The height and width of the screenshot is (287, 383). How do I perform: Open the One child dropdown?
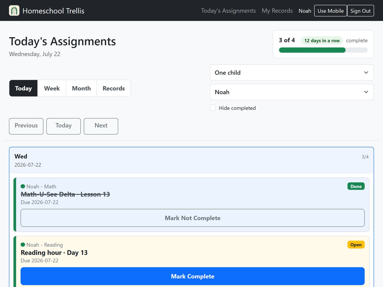(x=292, y=72)
